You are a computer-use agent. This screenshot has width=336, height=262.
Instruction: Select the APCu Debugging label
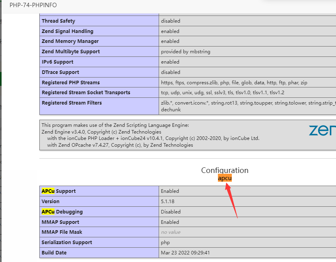click(x=62, y=212)
